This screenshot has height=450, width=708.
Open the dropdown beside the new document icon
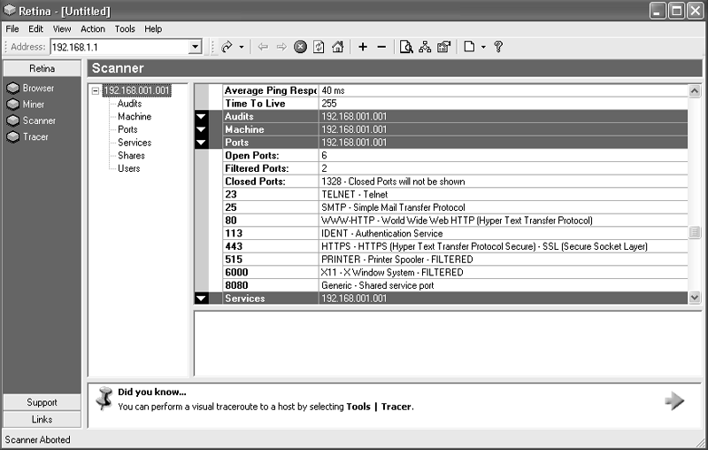[x=483, y=47]
